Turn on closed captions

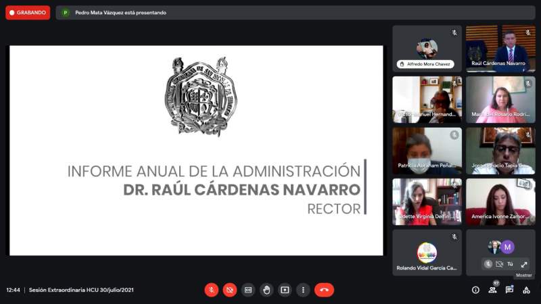[x=248, y=290]
